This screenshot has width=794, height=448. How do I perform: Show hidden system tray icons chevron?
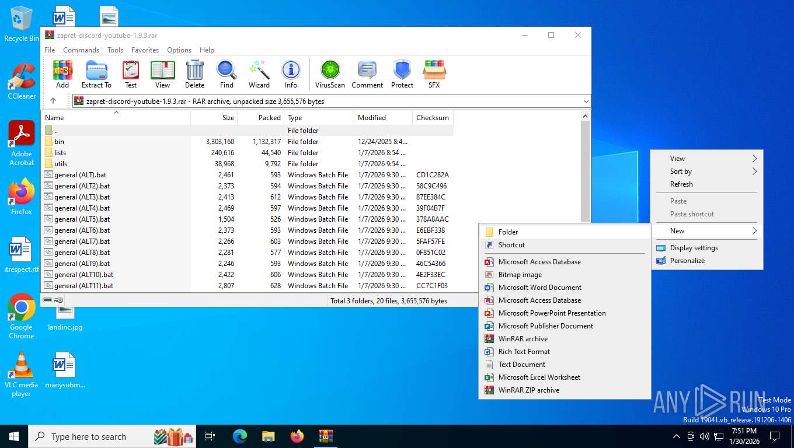(x=677, y=436)
